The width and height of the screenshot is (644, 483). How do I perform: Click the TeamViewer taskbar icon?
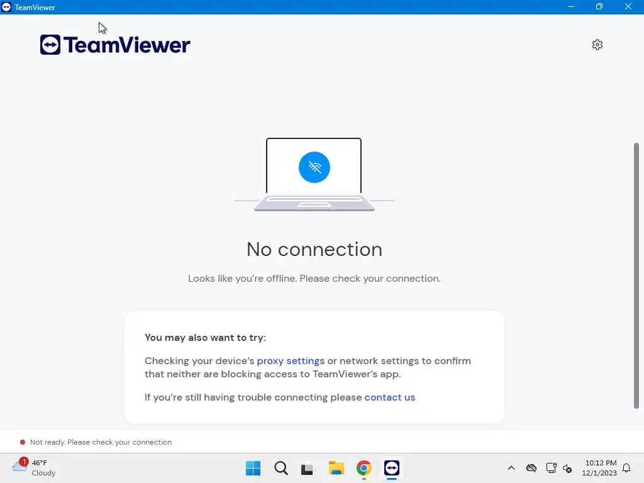click(392, 468)
